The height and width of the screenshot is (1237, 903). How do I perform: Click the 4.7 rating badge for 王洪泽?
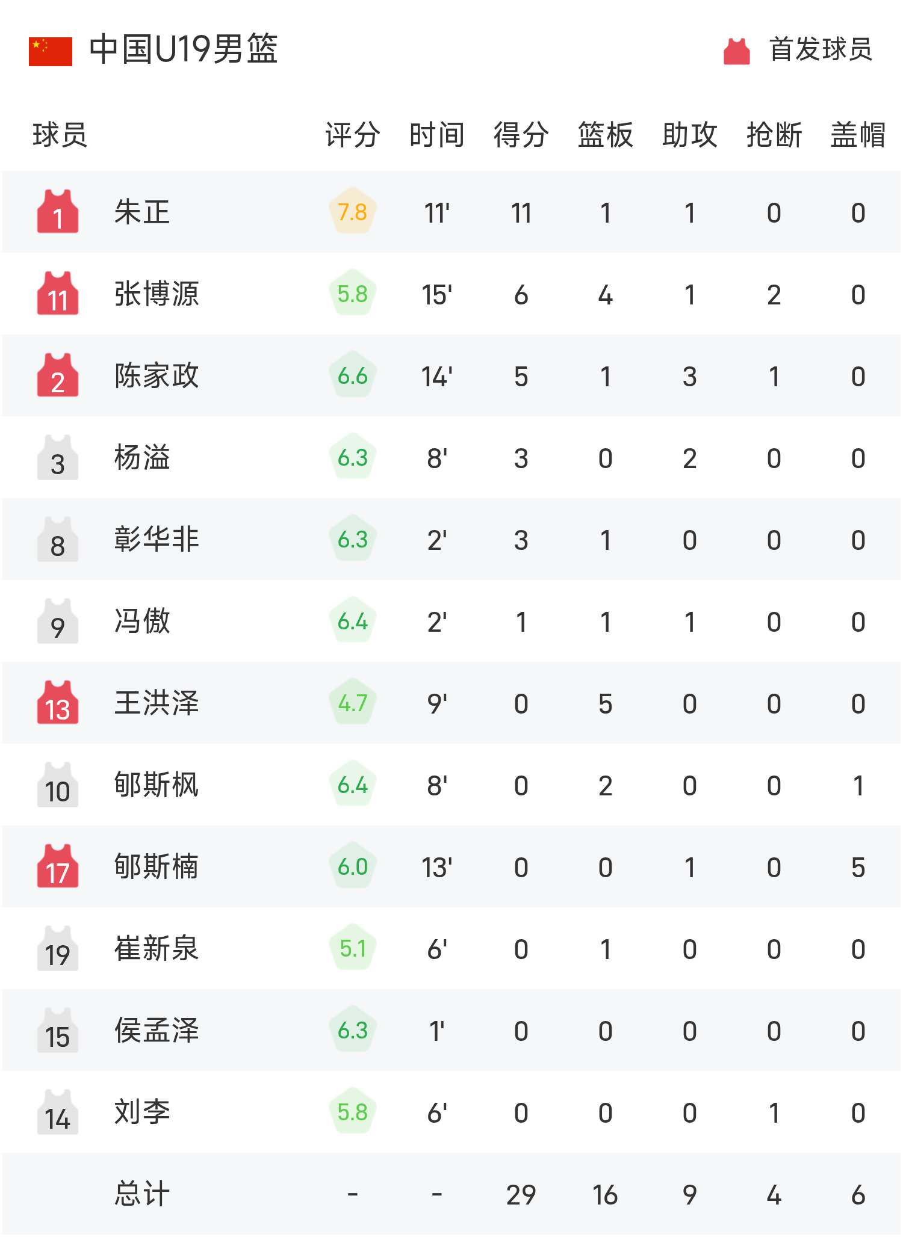click(353, 703)
